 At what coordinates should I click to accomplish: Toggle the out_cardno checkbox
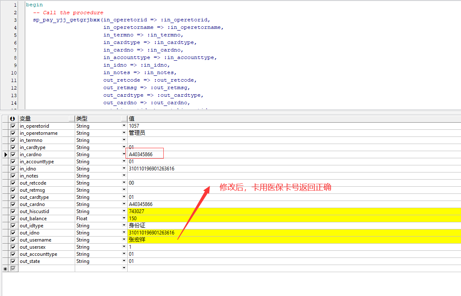coord(13,204)
